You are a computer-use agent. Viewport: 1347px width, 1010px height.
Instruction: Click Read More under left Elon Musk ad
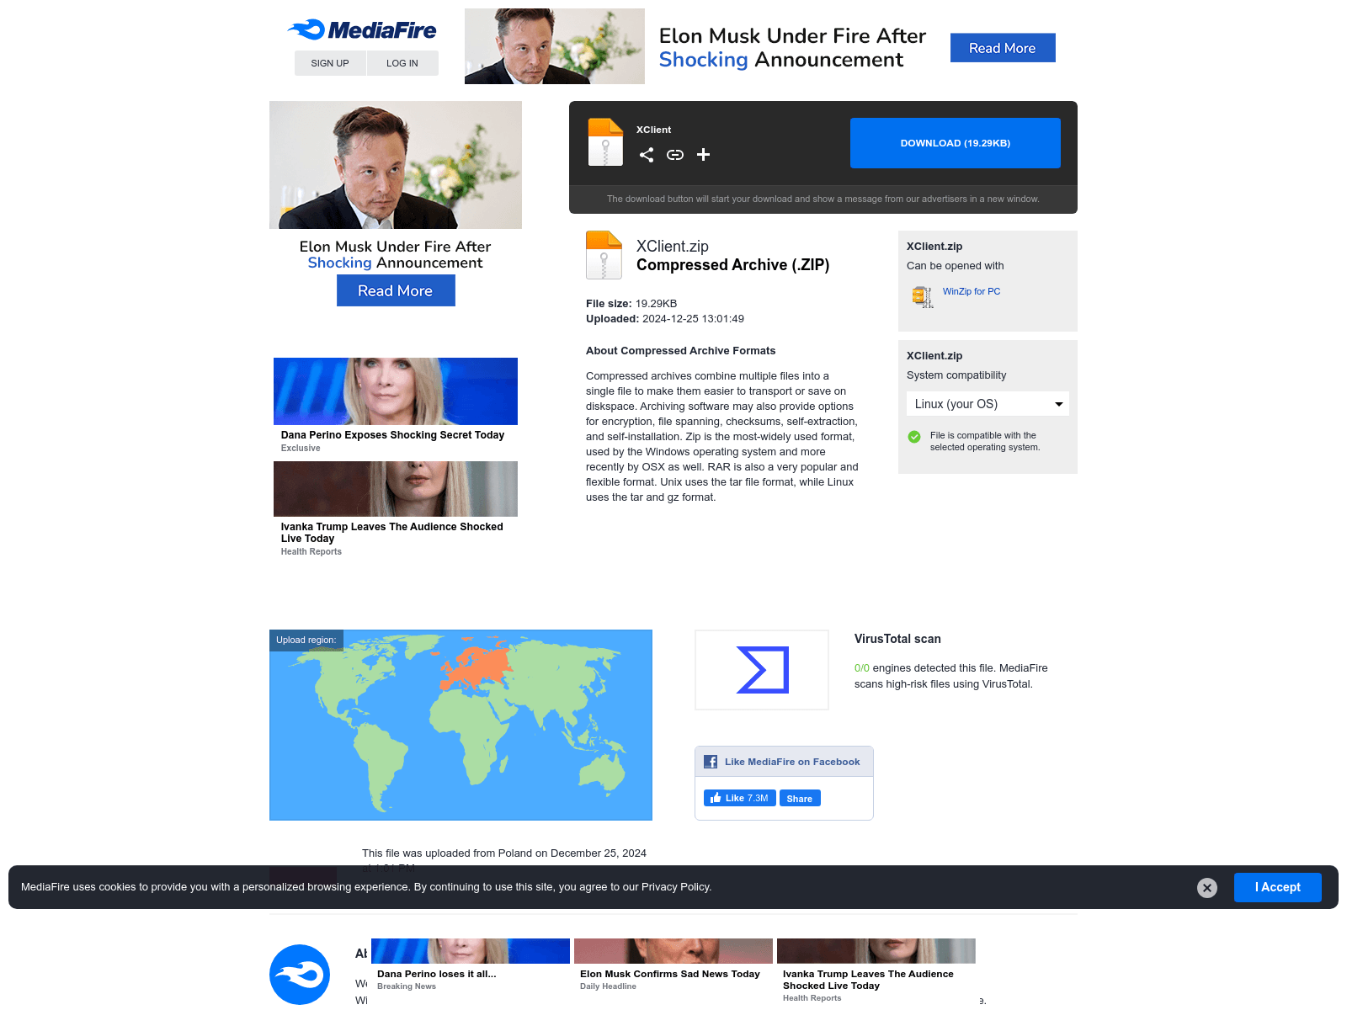point(396,290)
